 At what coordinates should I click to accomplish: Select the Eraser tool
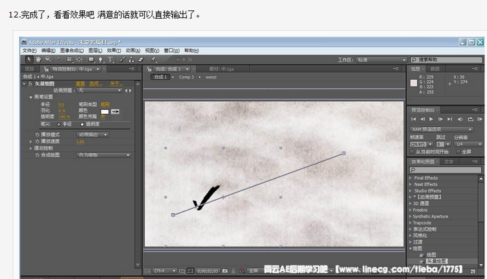pyautogui.click(x=141, y=59)
